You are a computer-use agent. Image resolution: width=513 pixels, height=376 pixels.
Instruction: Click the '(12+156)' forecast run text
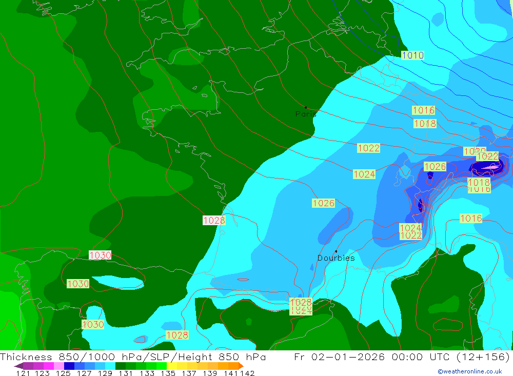(x=483, y=357)
